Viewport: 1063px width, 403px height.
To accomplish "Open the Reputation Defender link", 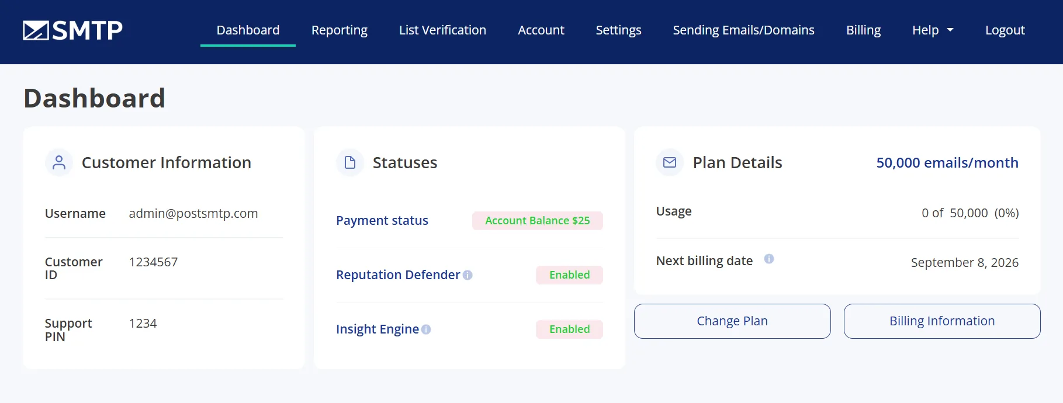I will click(398, 275).
